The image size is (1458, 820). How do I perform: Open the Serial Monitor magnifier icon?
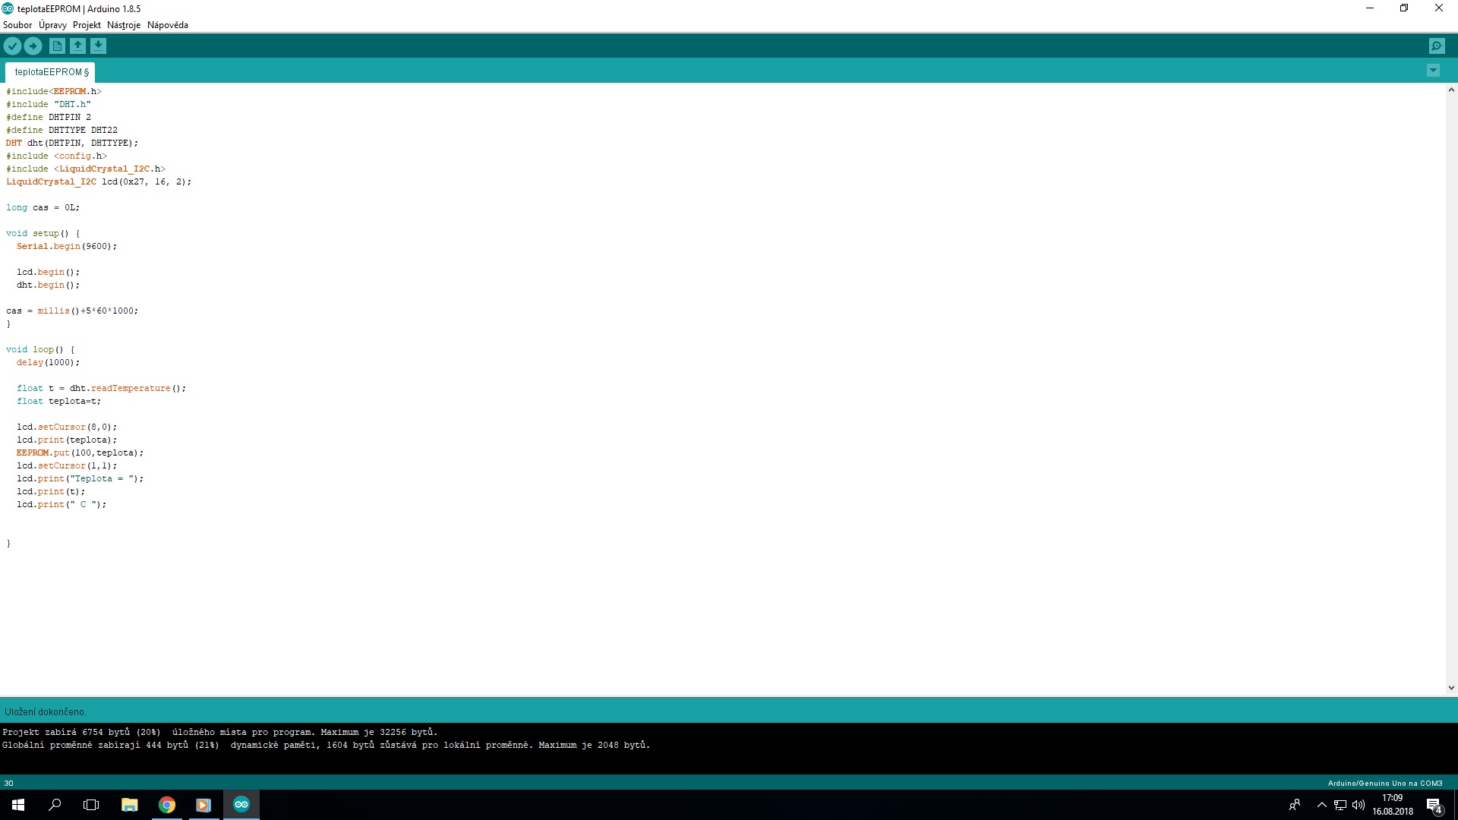click(x=1437, y=46)
